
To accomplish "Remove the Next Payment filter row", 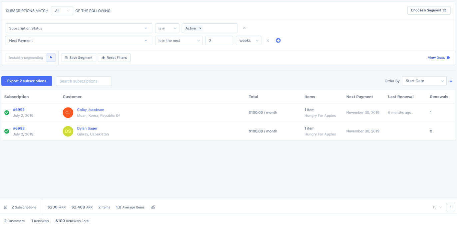I will [268, 40].
